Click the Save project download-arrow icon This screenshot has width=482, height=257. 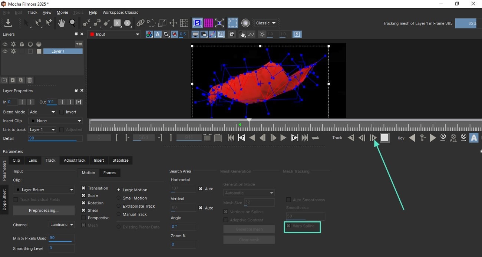click(8, 23)
